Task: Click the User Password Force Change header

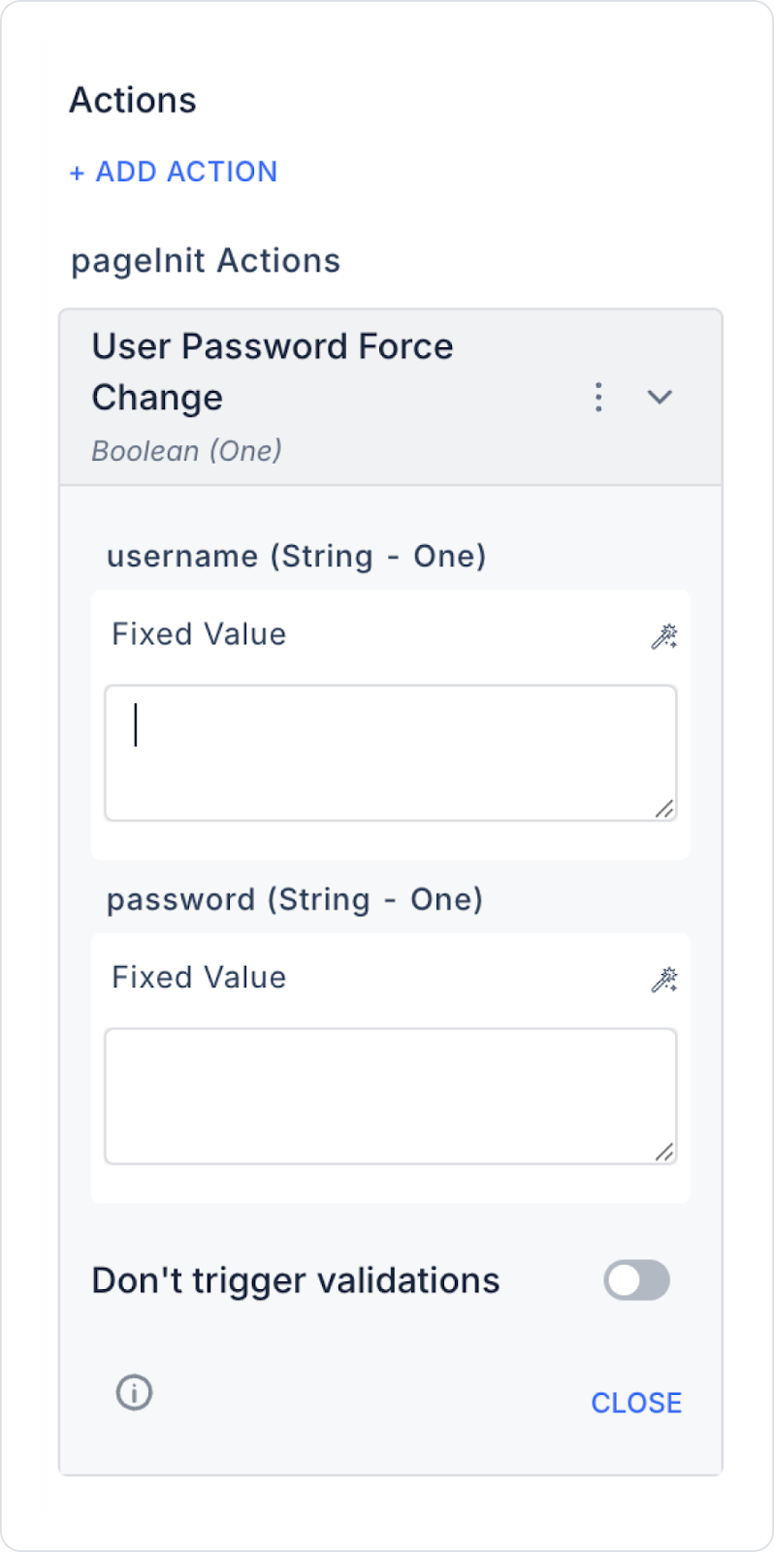Action: [x=273, y=372]
